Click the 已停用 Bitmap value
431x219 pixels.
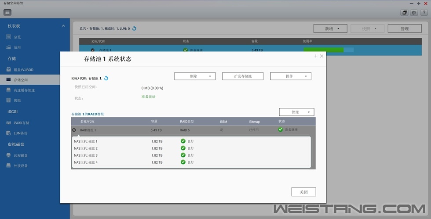pyautogui.click(x=254, y=130)
